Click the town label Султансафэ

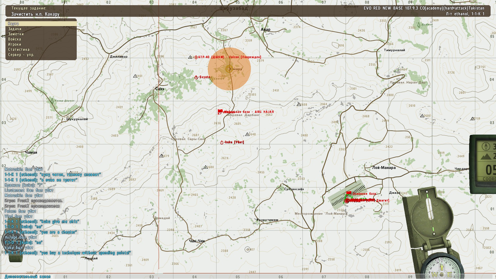pos(294,189)
